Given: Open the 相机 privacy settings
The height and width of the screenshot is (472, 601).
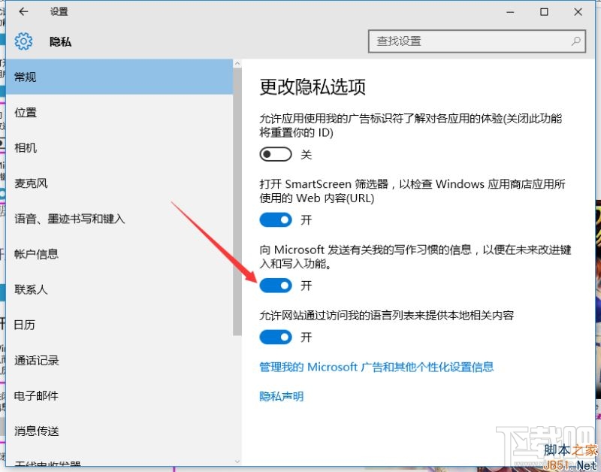Looking at the screenshot, I should pos(25,147).
